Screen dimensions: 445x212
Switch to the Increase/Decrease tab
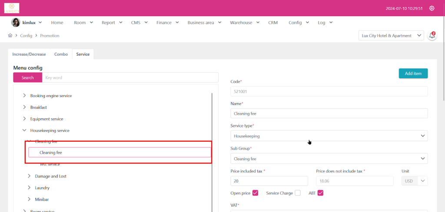(29, 54)
